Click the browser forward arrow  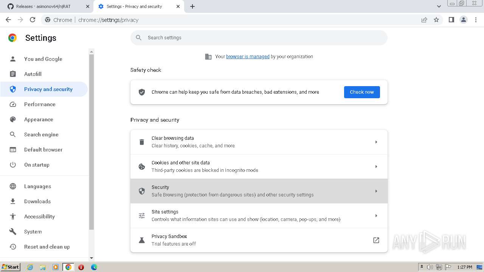pyautogui.click(x=20, y=20)
